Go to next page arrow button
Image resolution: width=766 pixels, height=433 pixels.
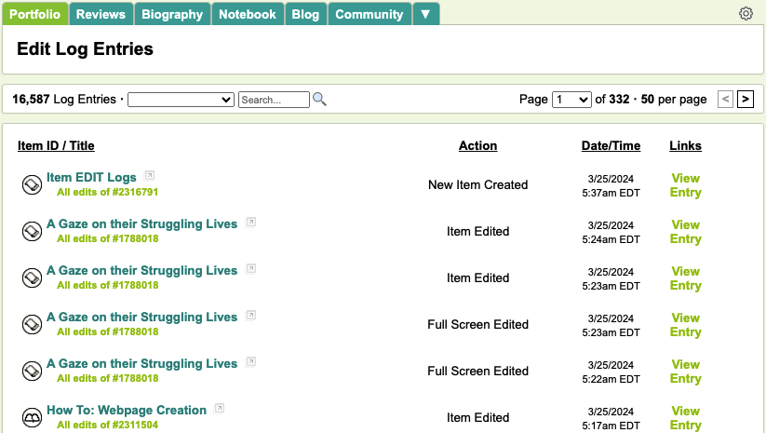[746, 100]
